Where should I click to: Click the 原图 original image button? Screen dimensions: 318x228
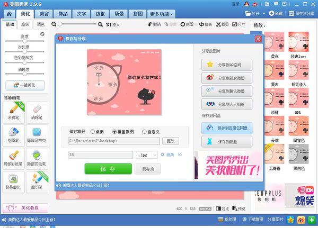pos(187,24)
